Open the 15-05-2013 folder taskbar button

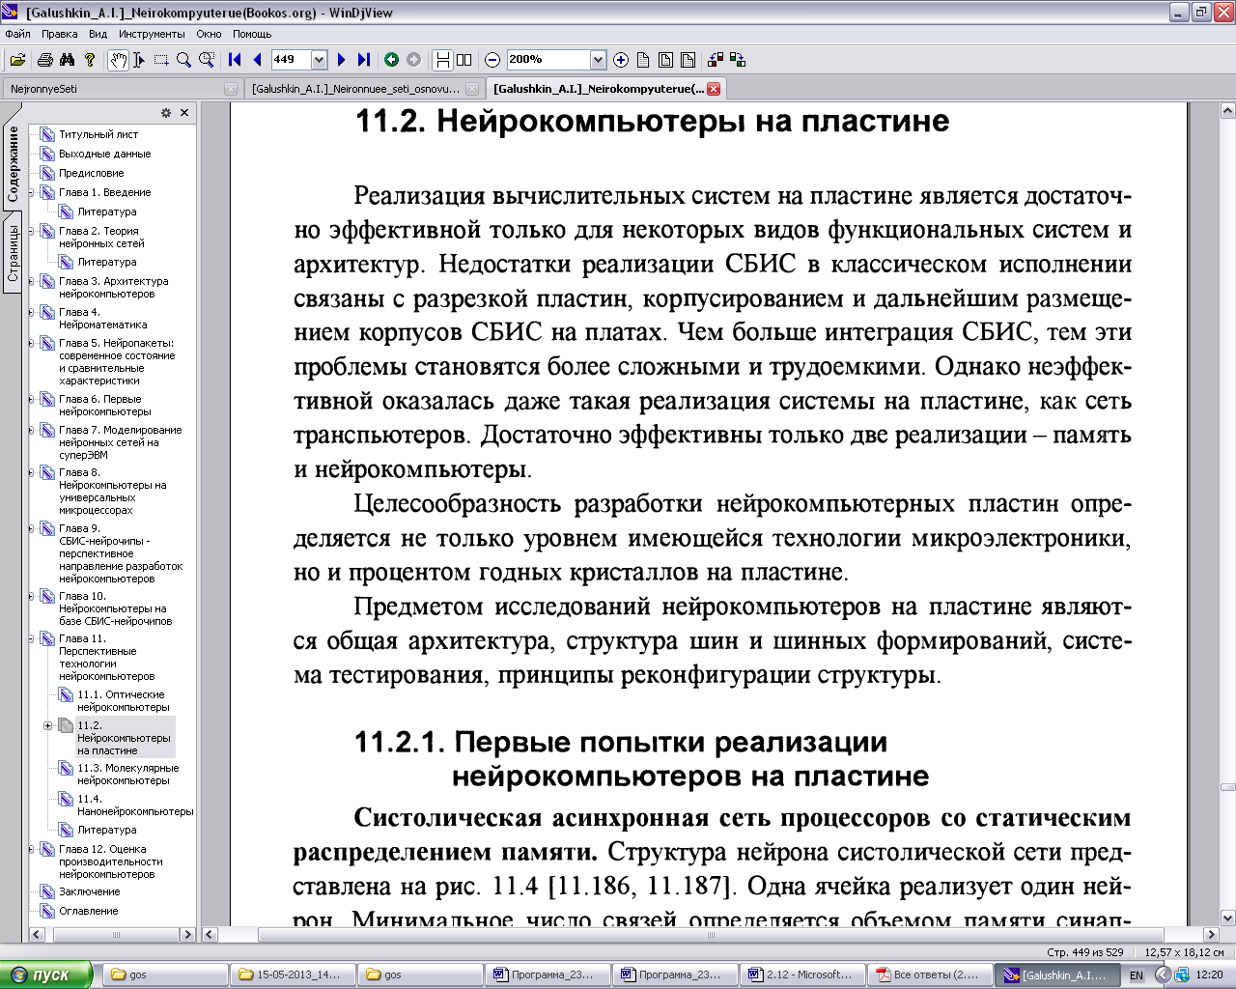coord(293,975)
